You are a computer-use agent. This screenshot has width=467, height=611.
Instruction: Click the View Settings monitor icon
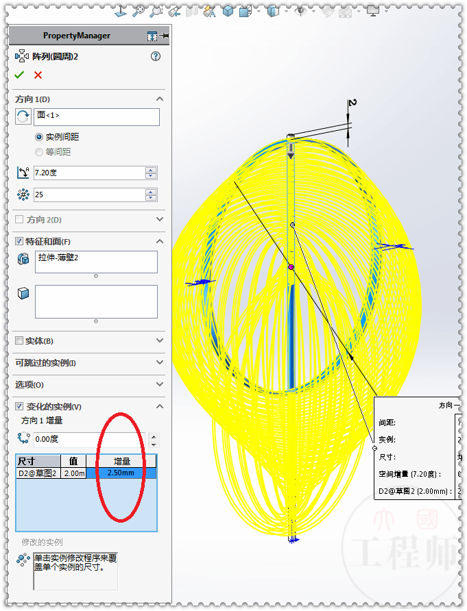click(x=373, y=12)
